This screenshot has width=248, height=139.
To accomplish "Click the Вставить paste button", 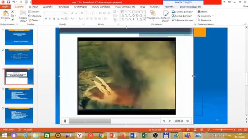I will [x=5, y=15].
